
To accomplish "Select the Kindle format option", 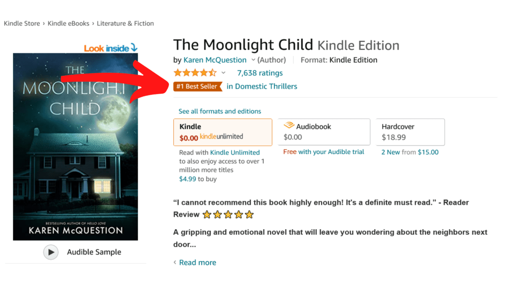I will (223, 132).
